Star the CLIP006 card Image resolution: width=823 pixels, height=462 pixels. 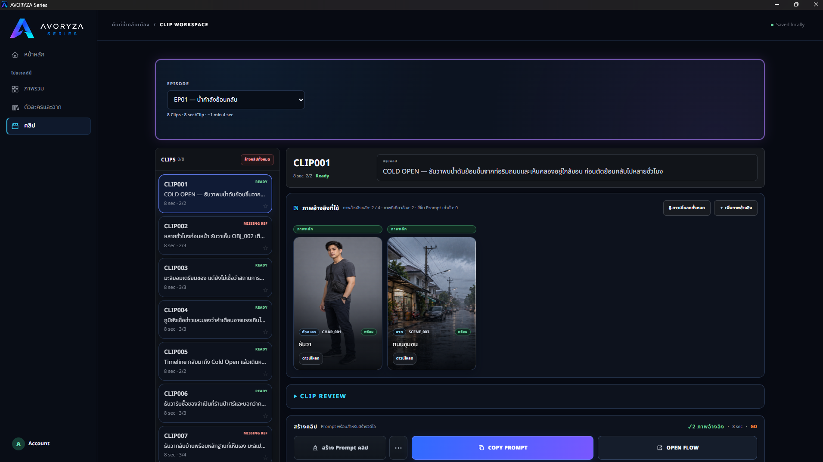pos(265,416)
